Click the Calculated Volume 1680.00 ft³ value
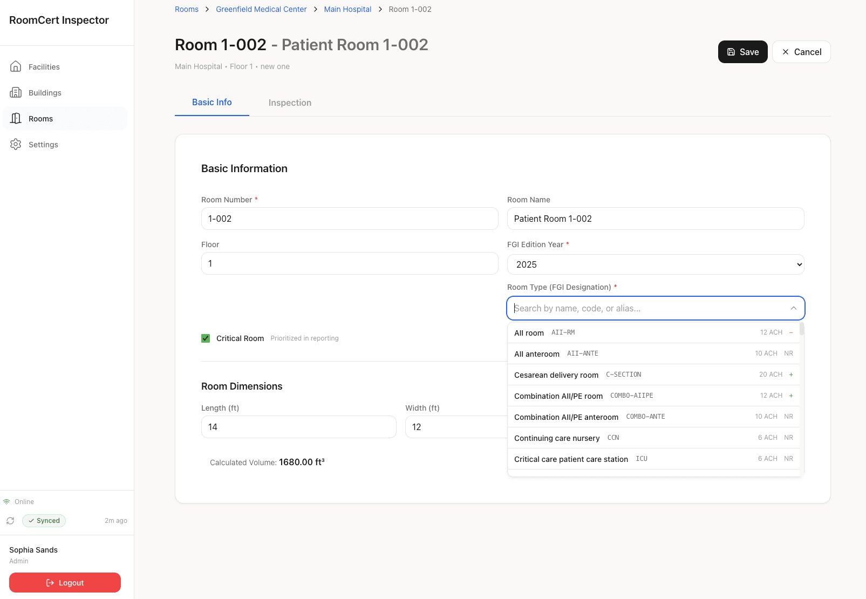 tap(302, 462)
